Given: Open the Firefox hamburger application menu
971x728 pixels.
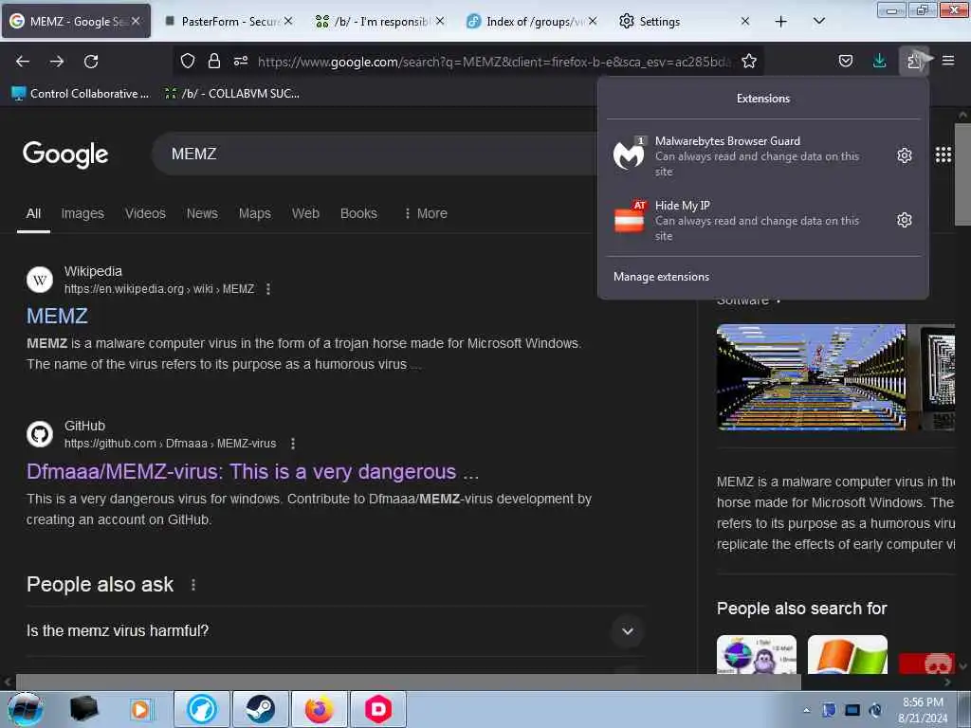Looking at the screenshot, I should click(x=948, y=61).
